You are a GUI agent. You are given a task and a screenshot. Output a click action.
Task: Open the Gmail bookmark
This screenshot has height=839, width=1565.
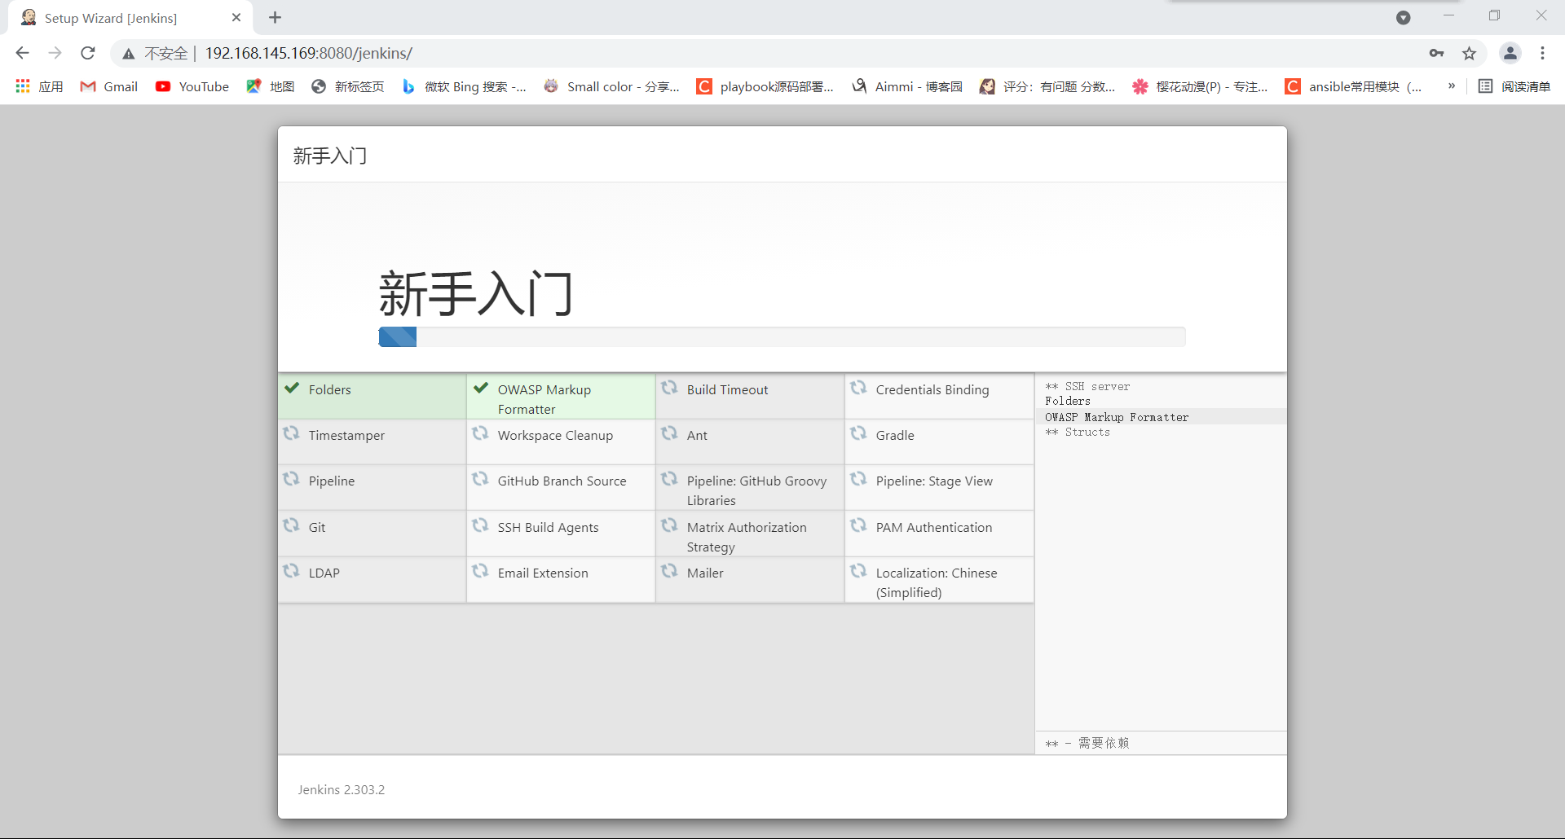coord(109,86)
